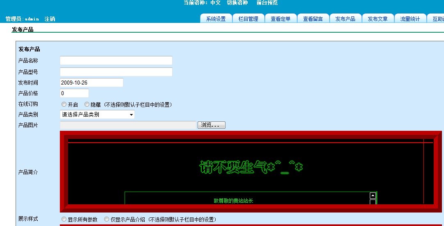This screenshot has width=444, height=226.
Task: Go to the 查看定单 tab
Action: coord(280,19)
